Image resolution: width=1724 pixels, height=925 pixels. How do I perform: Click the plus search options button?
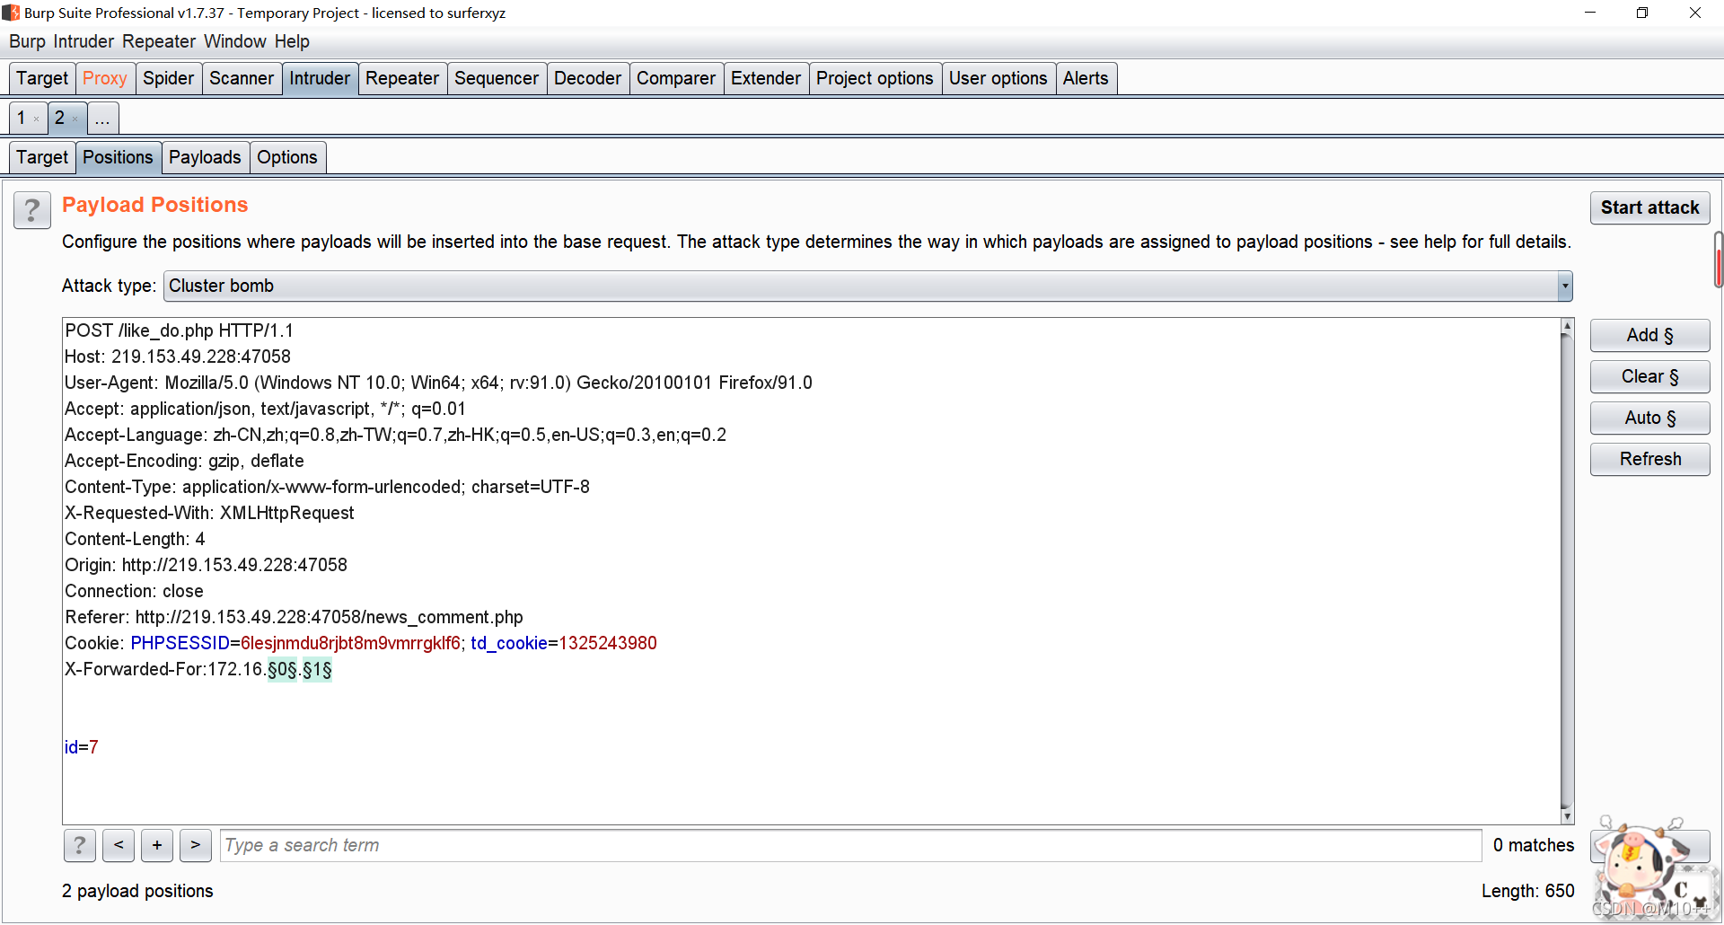[157, 845]
